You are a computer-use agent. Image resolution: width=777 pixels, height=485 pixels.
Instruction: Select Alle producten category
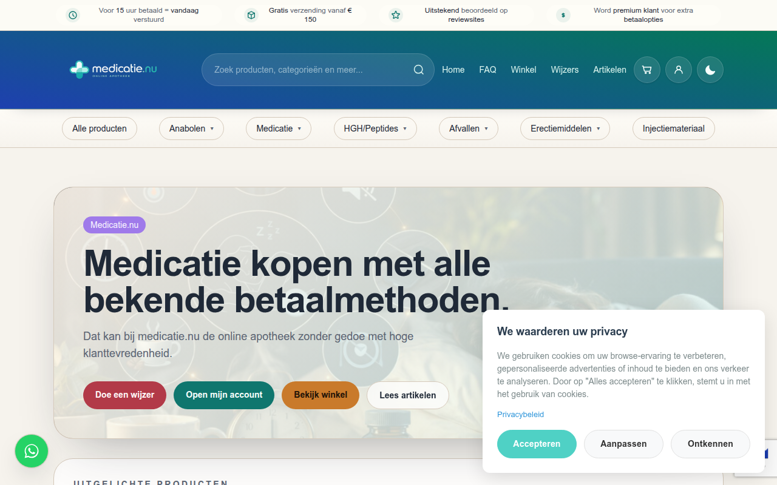[x=100, y=129]
